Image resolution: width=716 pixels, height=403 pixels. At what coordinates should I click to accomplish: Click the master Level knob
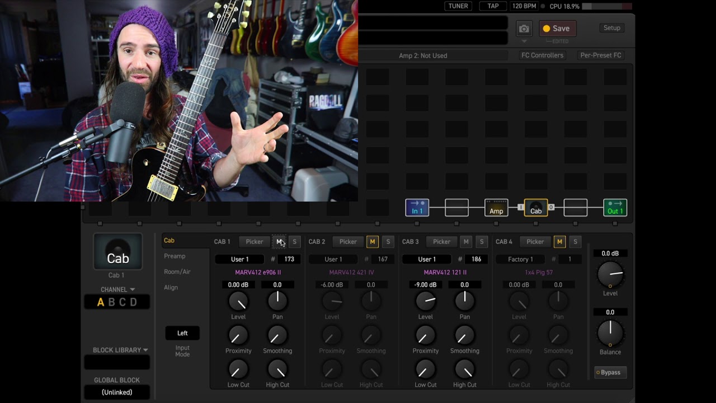click(610, 274)
